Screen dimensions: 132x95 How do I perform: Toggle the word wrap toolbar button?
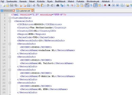click(x=87, y=5)
